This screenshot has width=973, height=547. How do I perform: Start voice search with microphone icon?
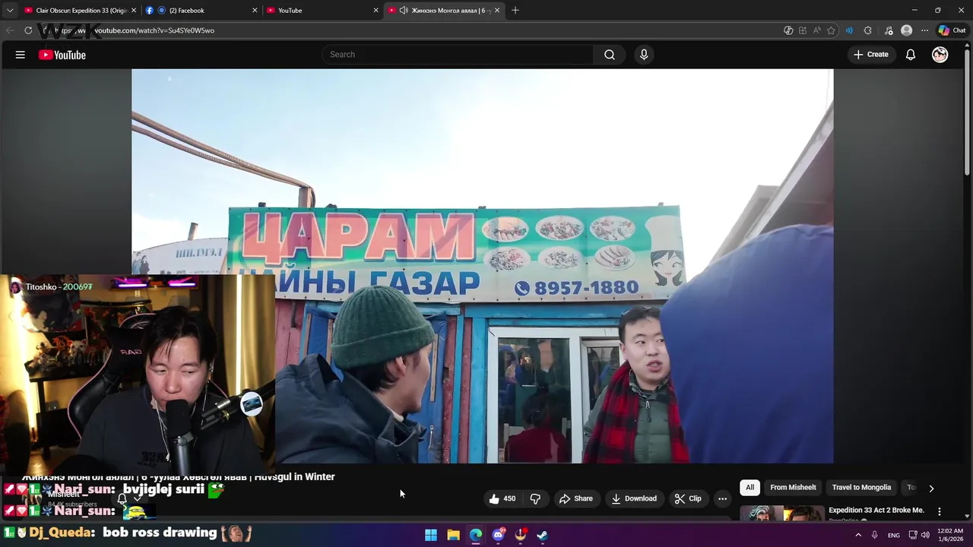(x=644, y=55)
